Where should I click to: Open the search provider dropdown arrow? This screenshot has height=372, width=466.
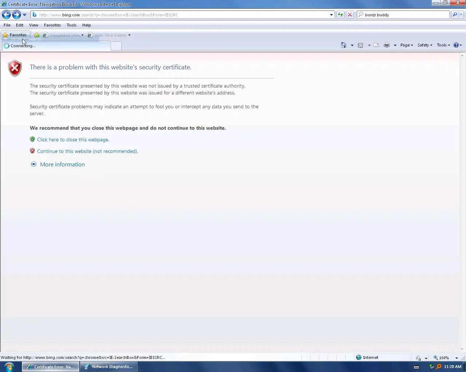pyautogui.click(x=461, y=15)
